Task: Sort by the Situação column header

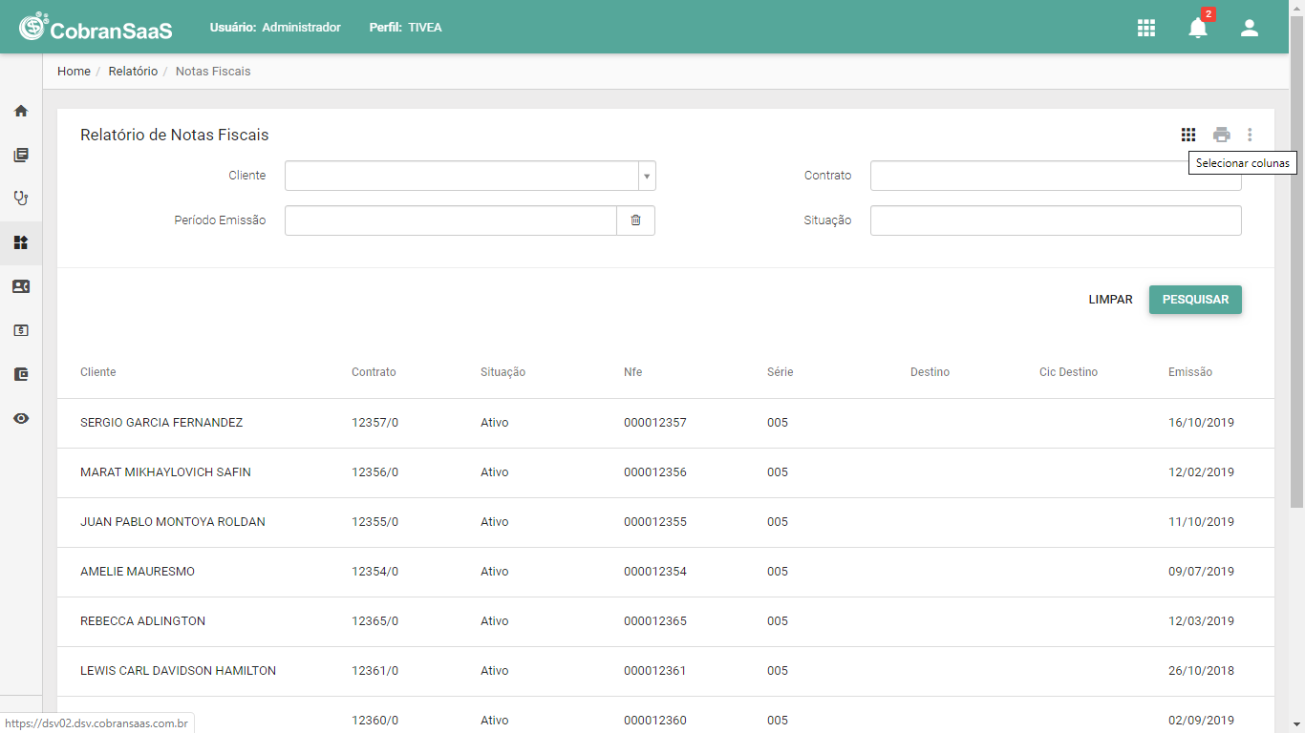Action: click(x=503, y=372)
